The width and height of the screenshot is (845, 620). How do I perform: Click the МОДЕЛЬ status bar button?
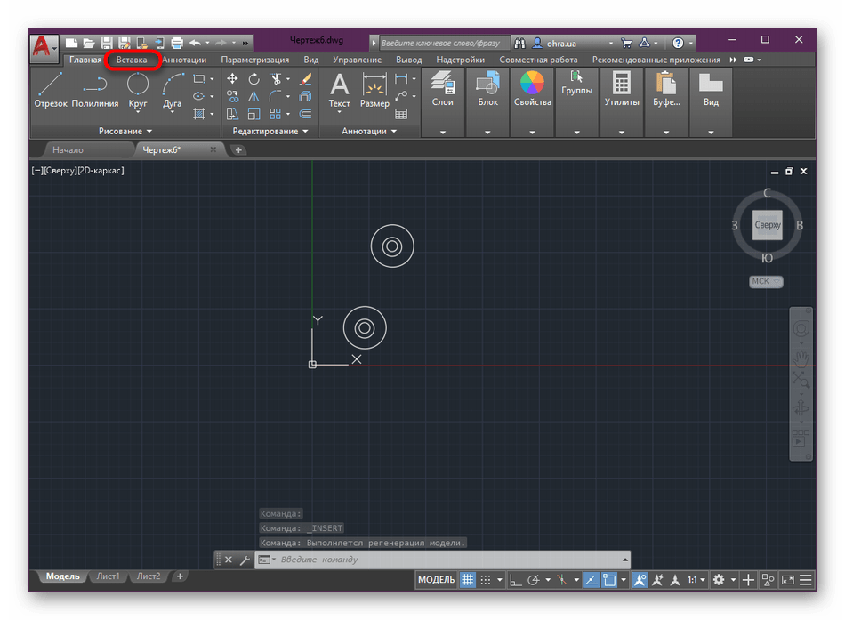coord(436,580)
